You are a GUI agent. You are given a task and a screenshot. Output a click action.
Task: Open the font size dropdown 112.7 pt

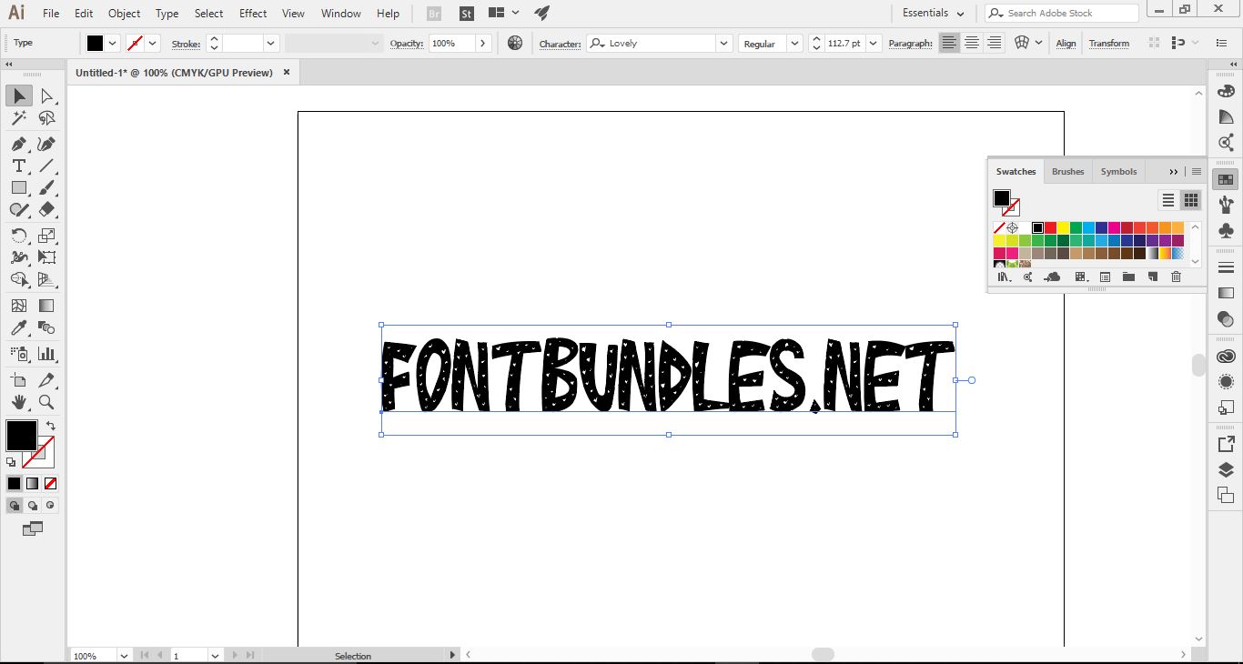coord(874,43)
